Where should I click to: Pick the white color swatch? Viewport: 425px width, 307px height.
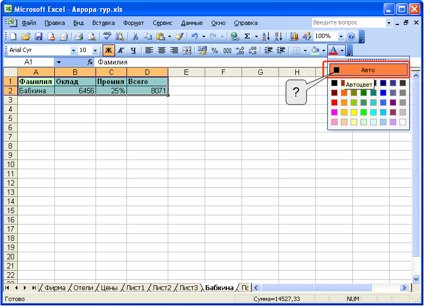click(403, 122)
